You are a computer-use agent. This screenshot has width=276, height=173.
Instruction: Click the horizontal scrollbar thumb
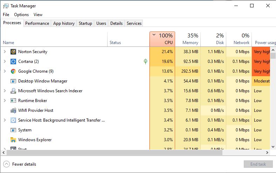[115, 153]
